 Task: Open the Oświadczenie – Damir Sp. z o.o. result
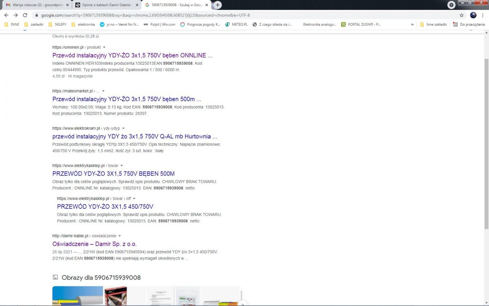tap(95, 244)
